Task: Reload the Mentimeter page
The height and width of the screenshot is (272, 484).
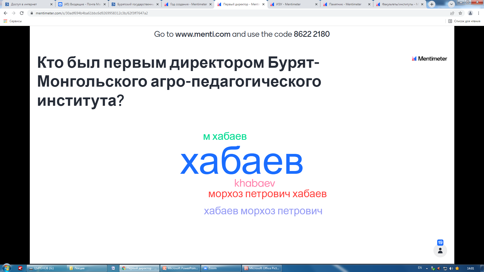Action: [x=22, y=13]
